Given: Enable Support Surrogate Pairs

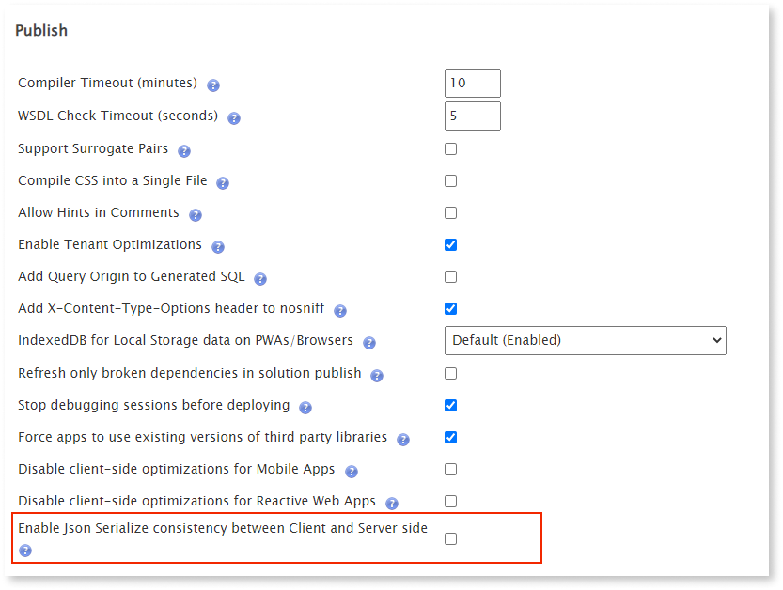Looking at the screenshot, I should pyautogui.click(x=450, y=148).
